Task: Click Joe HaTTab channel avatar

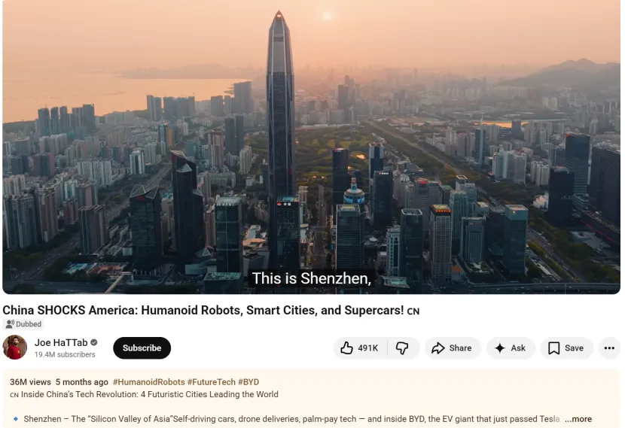Action: [x=15, y=348]
